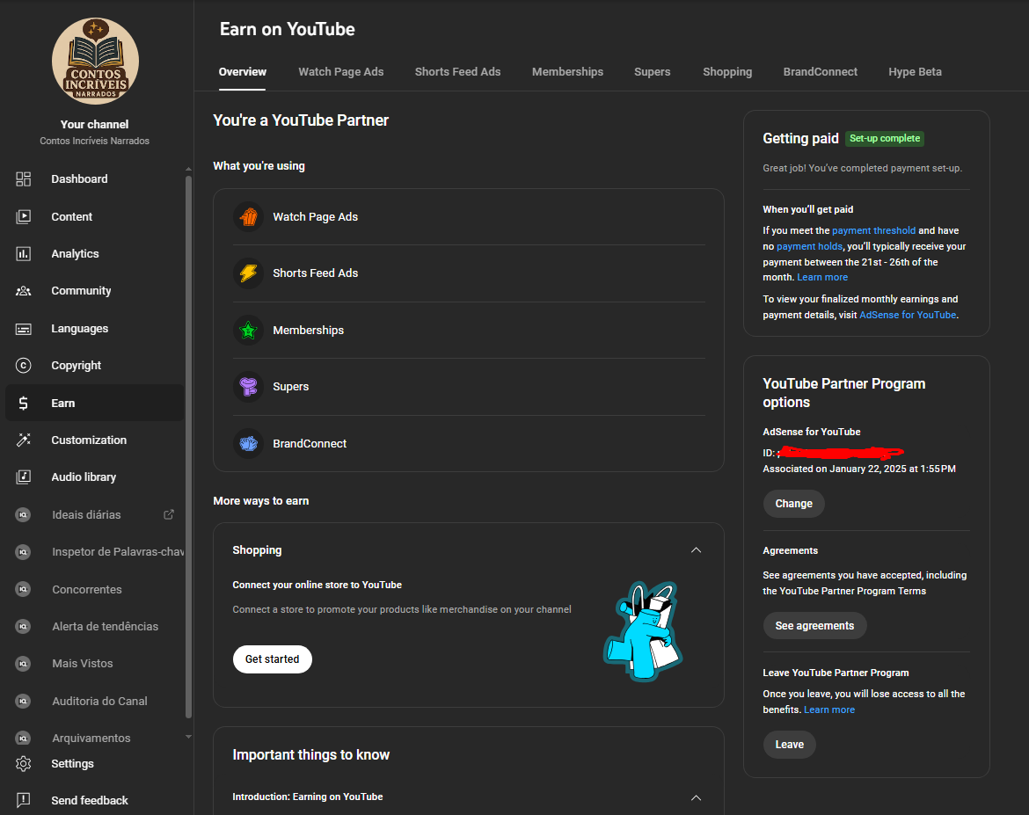Collapse the Shopping section chevron
1029x815 pixels.
696,550
